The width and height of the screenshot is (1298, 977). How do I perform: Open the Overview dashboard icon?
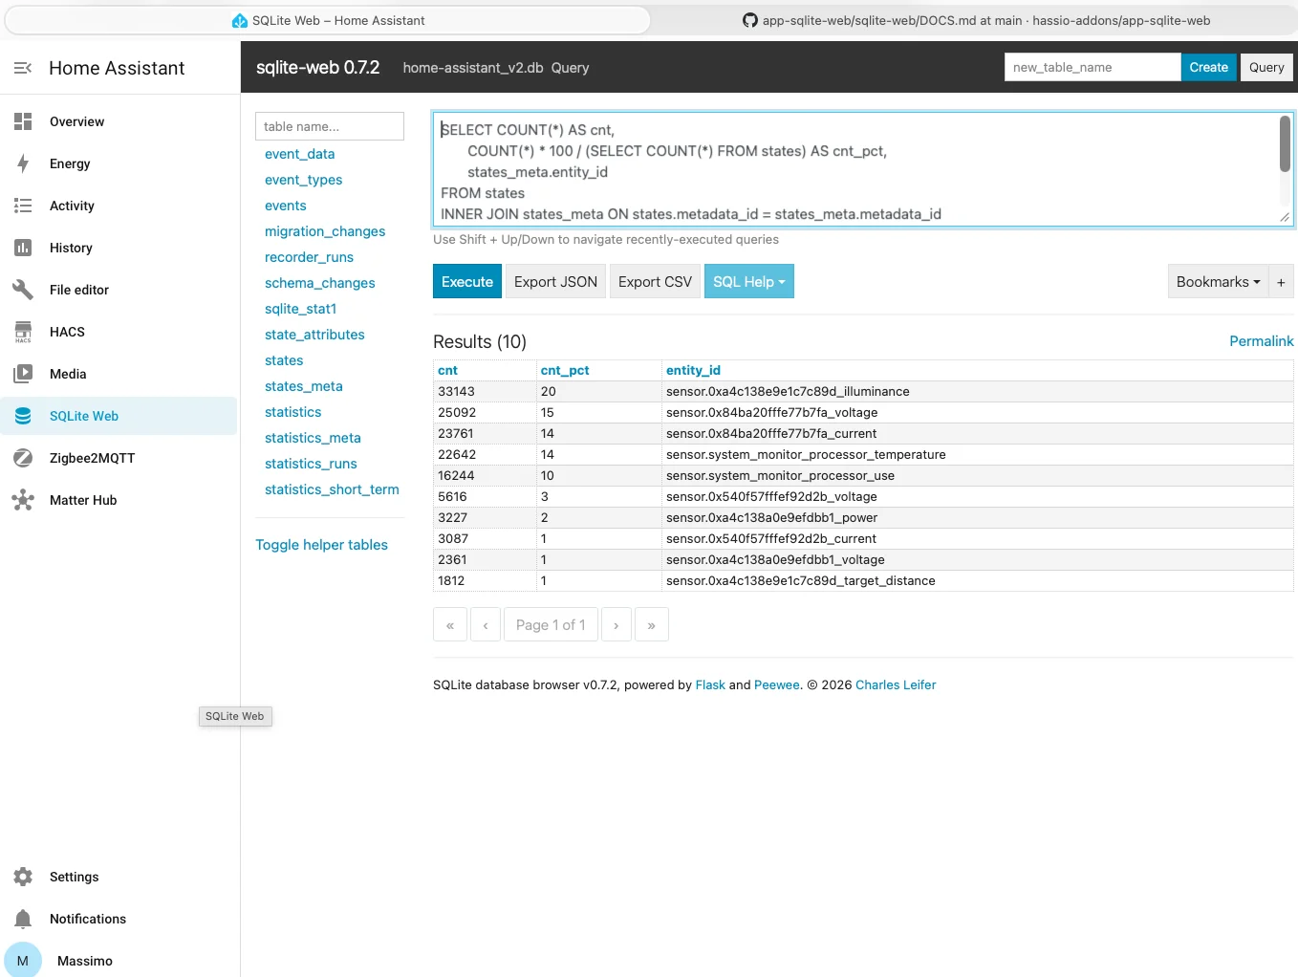pos(23,121)
